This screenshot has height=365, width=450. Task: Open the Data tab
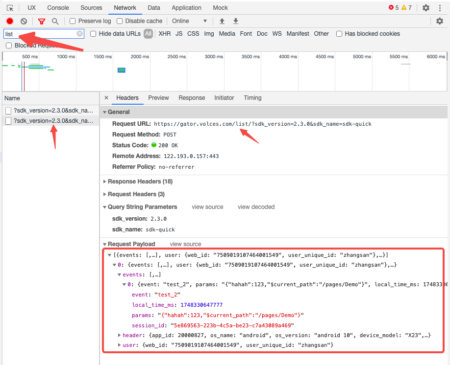pyautogui.click(x=154, y=8)
